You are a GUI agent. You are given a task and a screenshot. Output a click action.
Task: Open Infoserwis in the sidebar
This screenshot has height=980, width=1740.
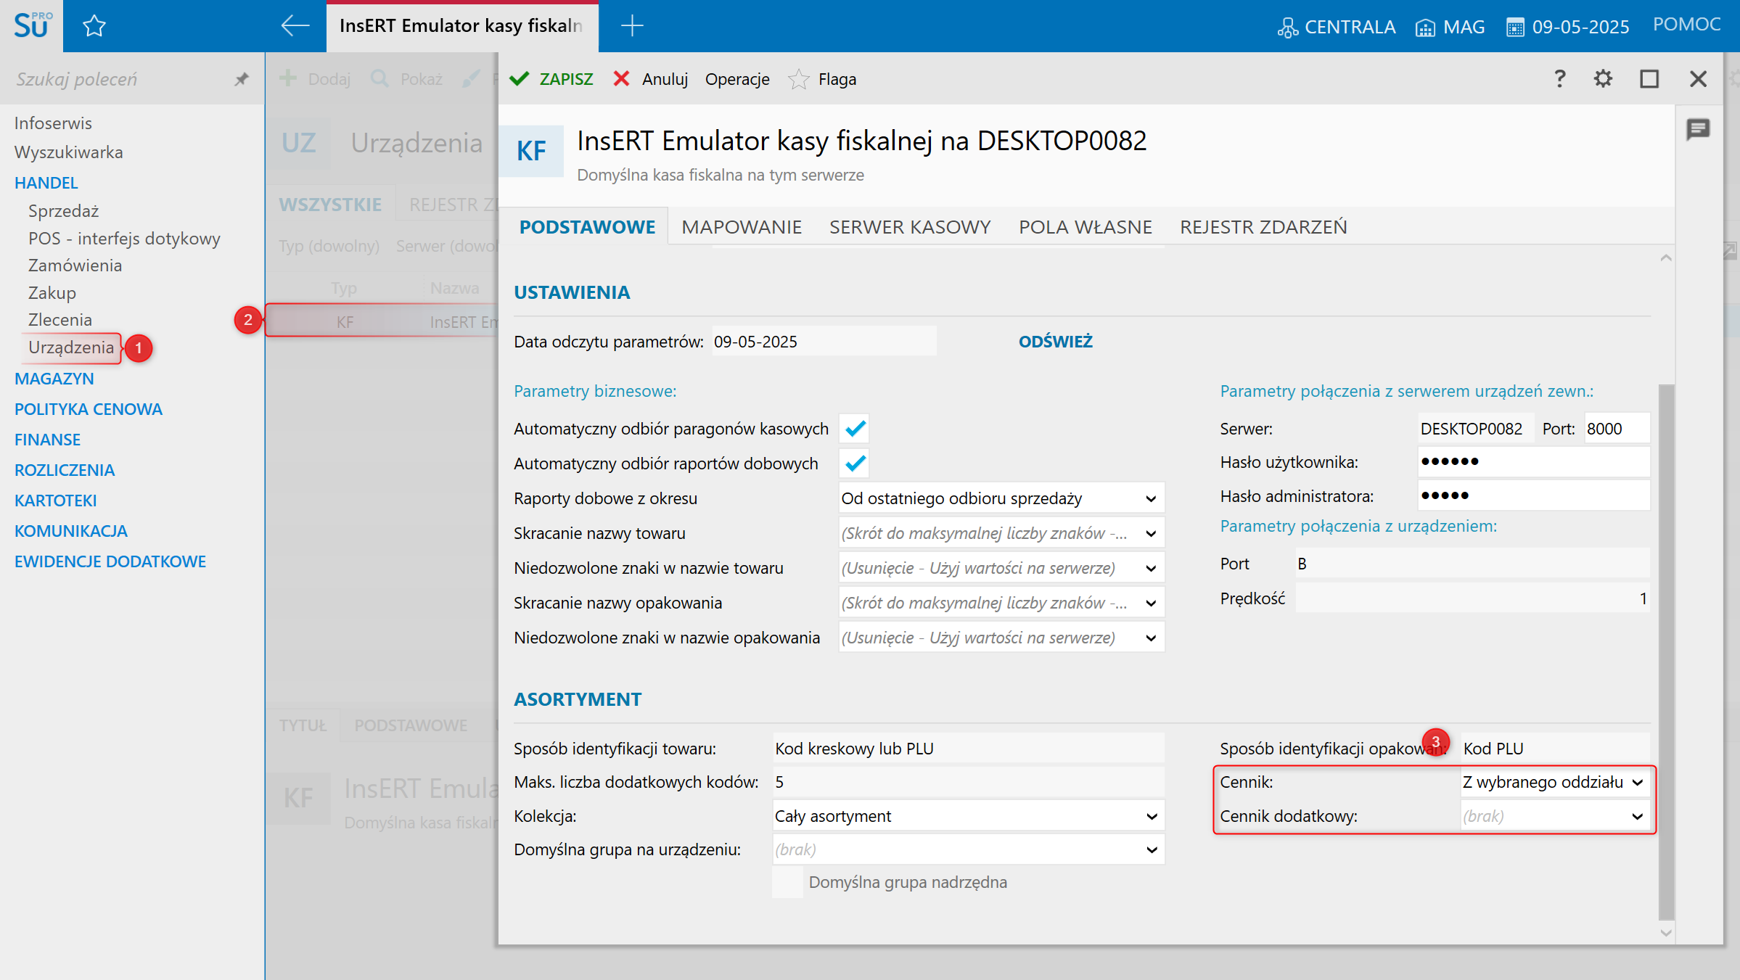53,123
